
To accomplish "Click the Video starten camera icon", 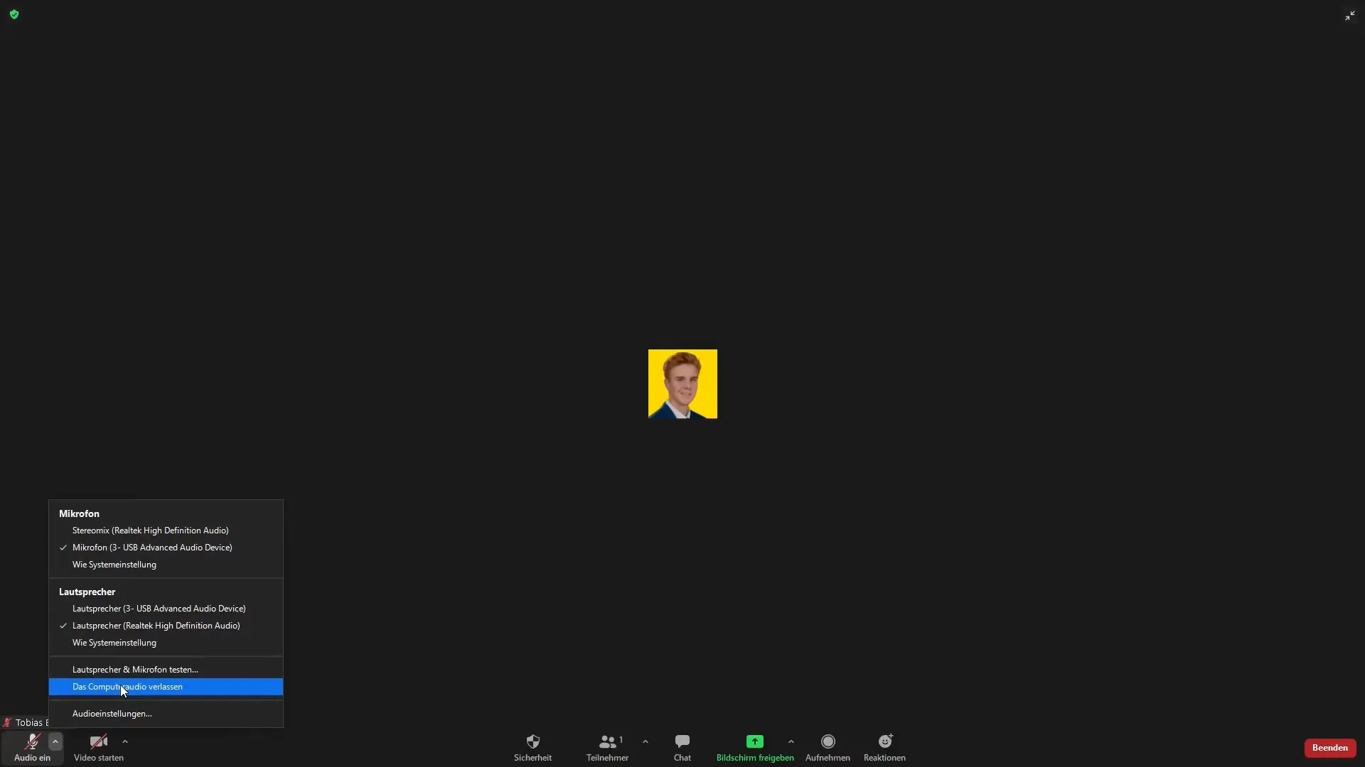I will click(x=98, y=741).
